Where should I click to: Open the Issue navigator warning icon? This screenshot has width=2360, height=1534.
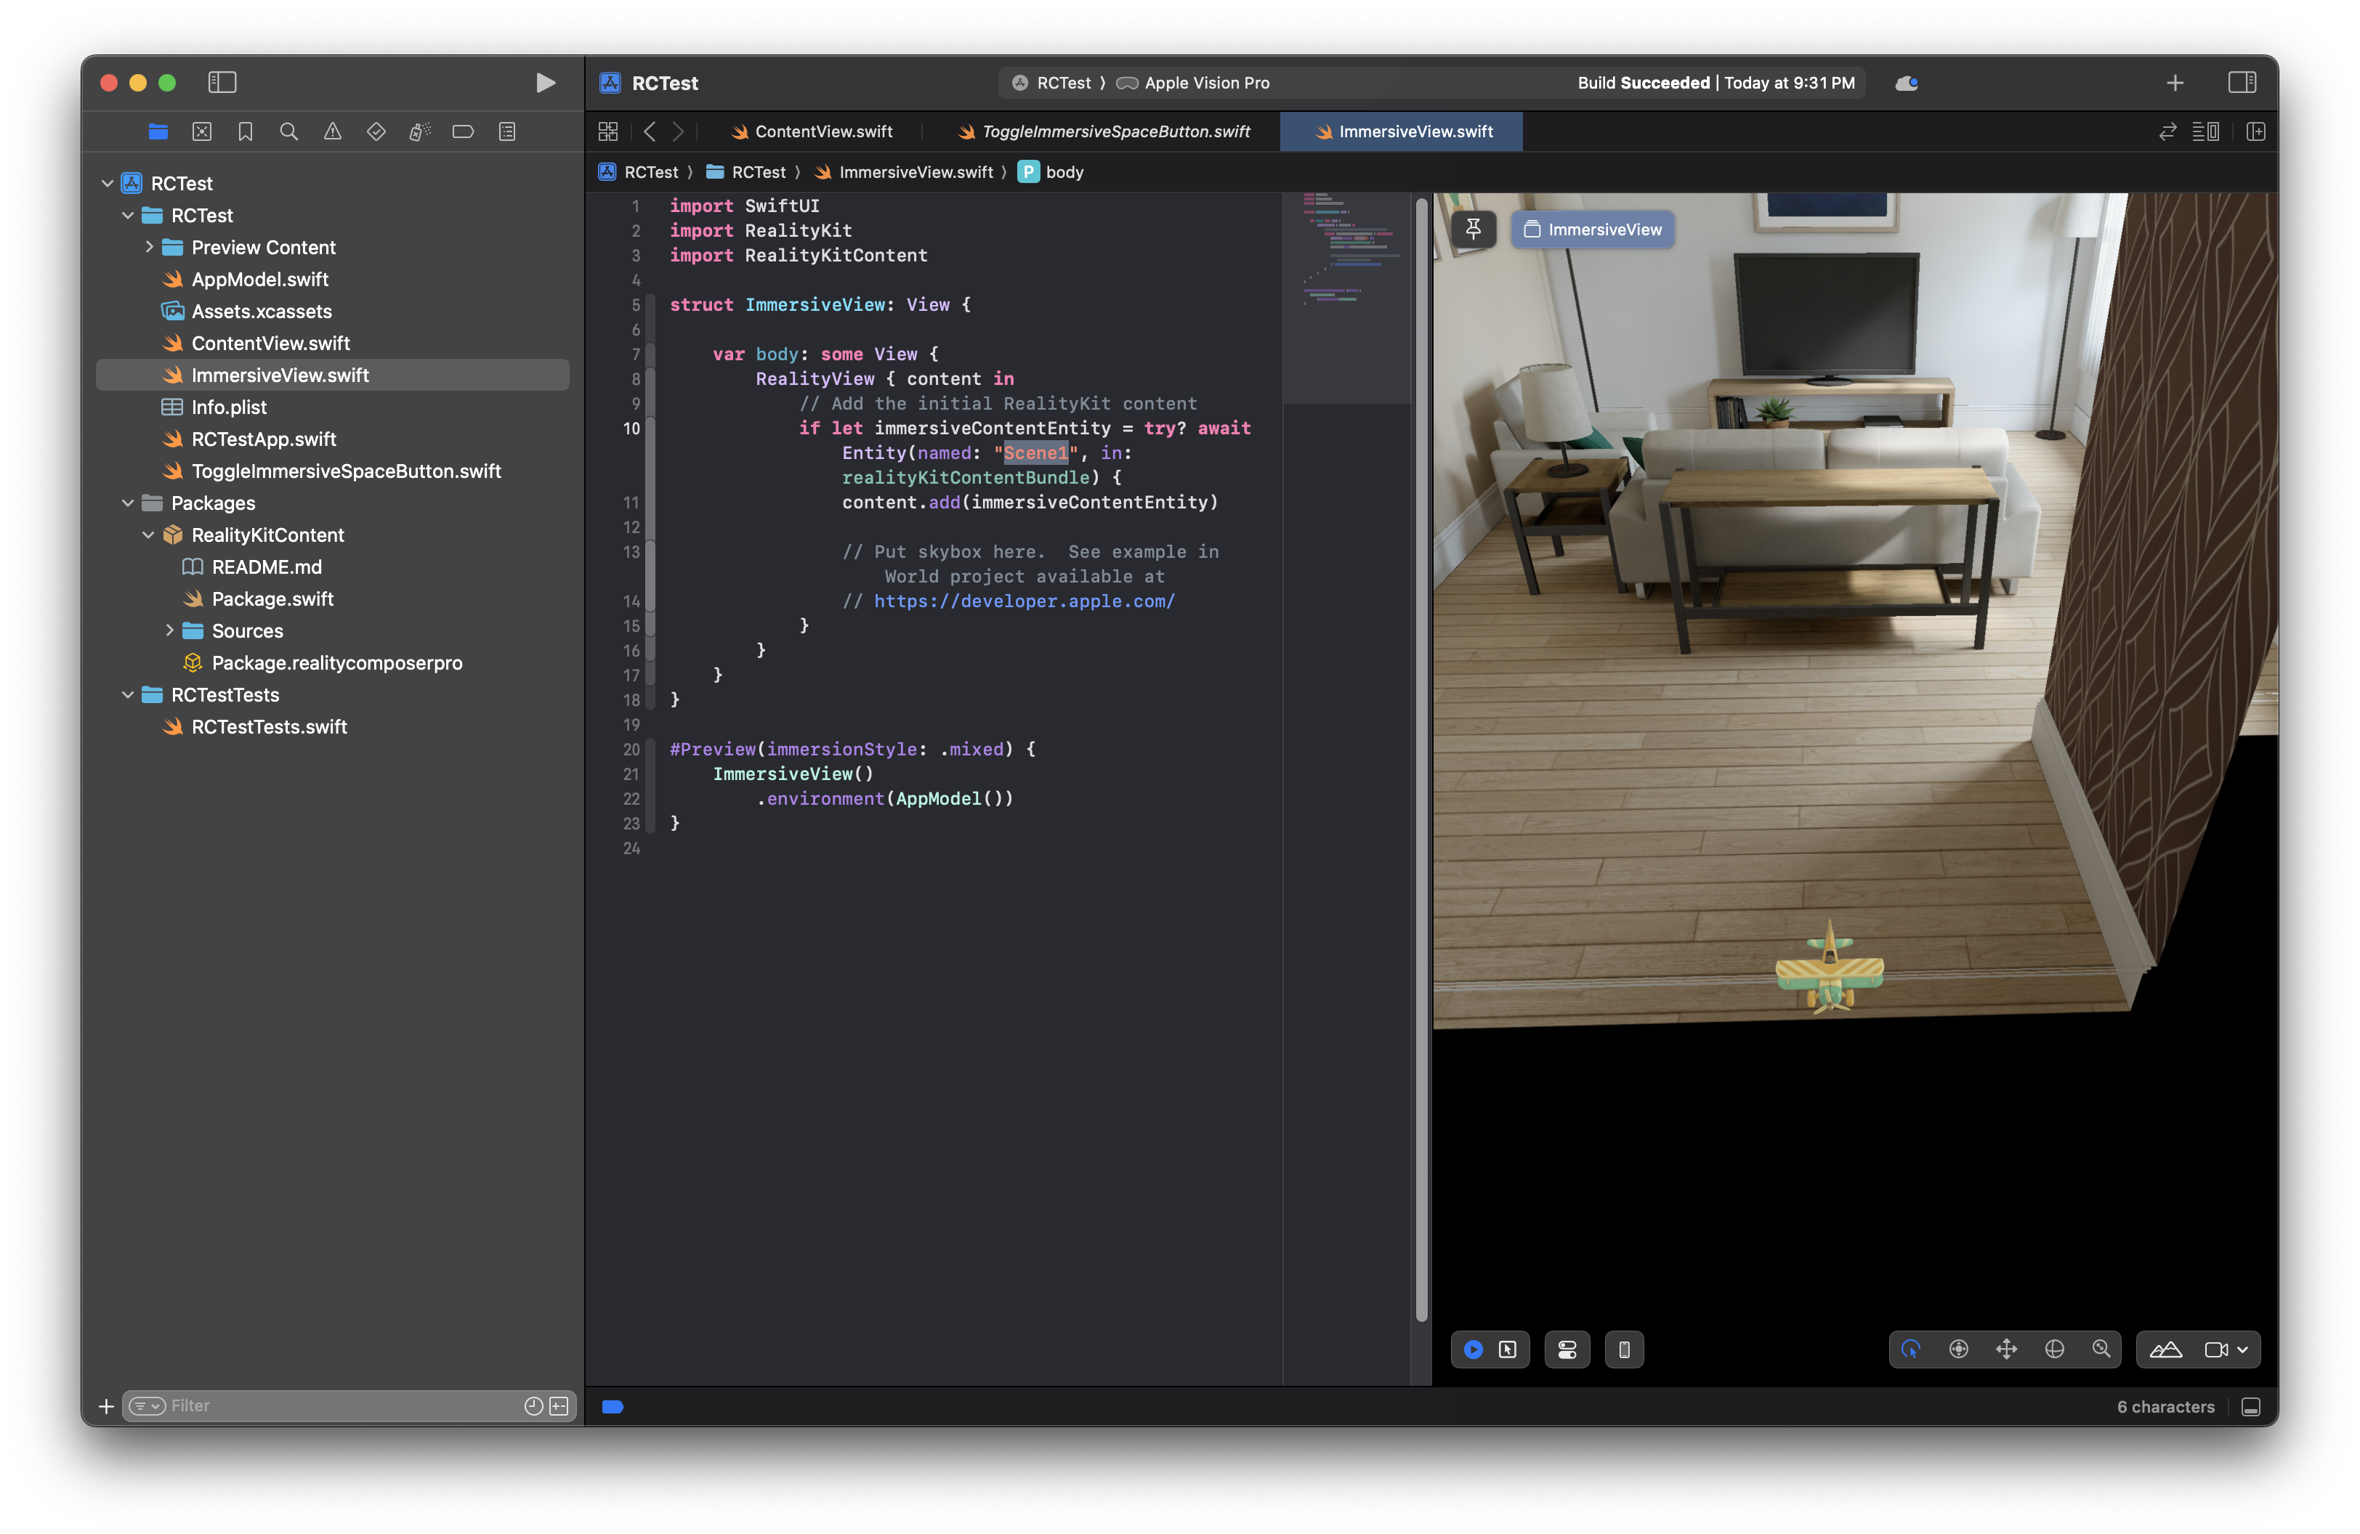click(x=332, y=131)
